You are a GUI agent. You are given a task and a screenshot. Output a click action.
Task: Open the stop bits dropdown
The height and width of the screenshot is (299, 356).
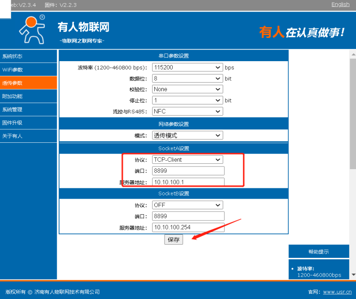coord(187,100)
